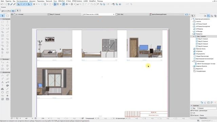Select the Text tool (A icon)
This screenshot has height=122, width=217.
(x=2, y=82)
